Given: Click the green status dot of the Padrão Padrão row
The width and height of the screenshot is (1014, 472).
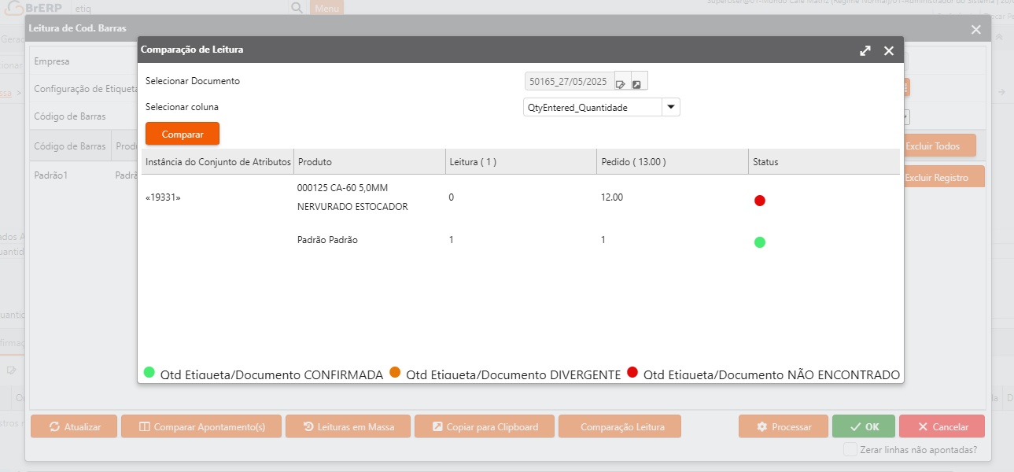Looking at the screenshot, I should pyautogui.click(x=760, y=242).
